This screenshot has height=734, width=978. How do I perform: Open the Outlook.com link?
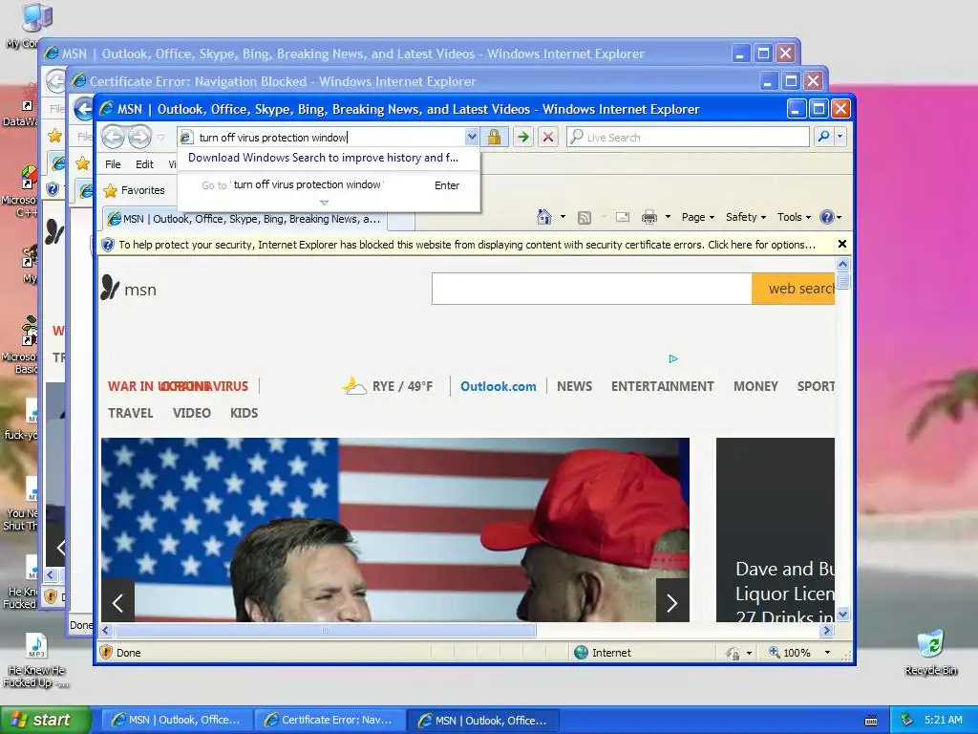point(498,386)
